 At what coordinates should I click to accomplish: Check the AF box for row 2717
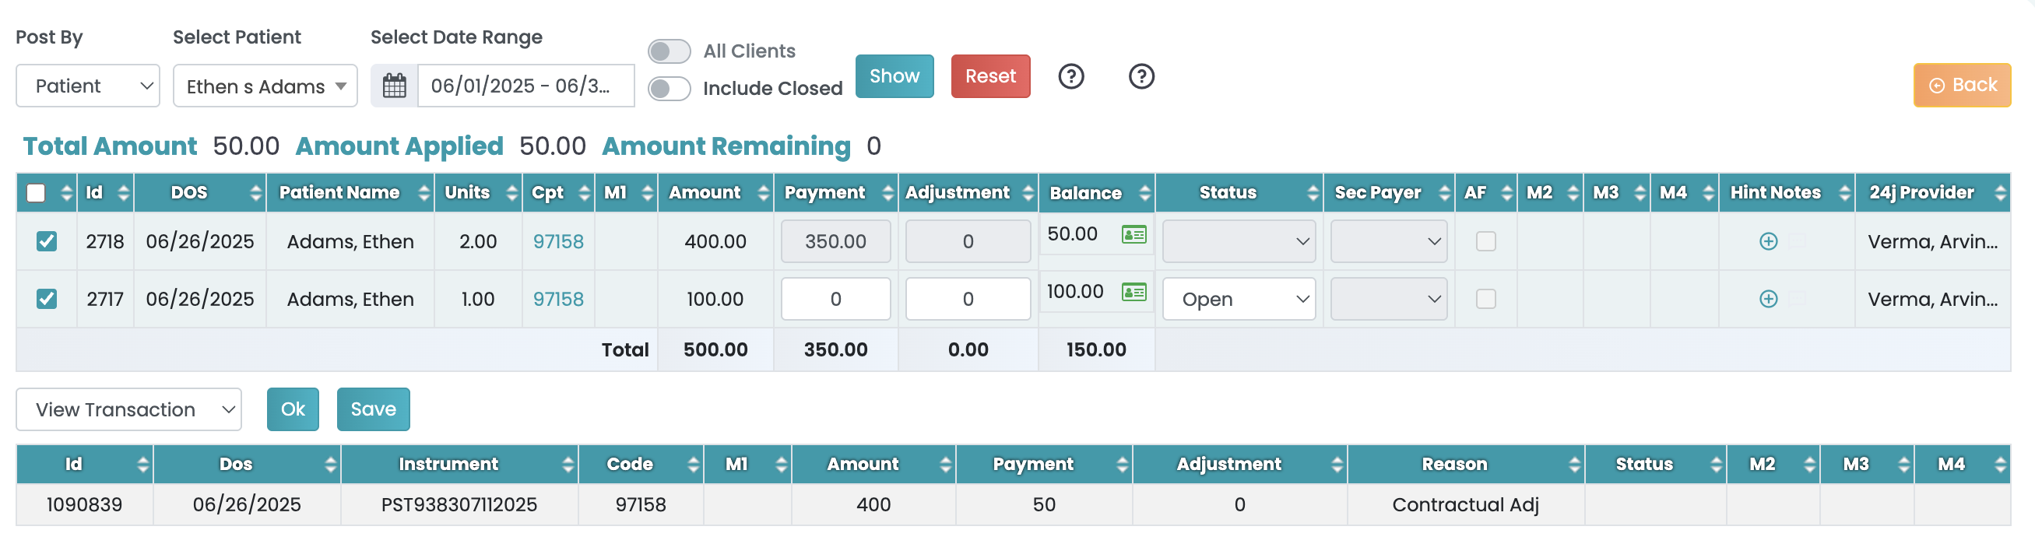point(1486,299)
